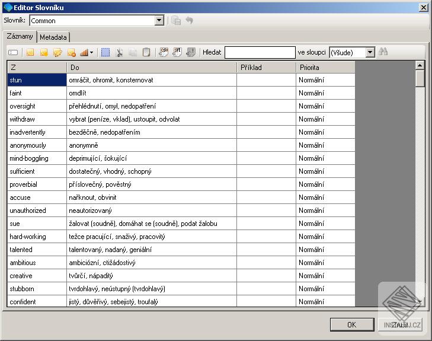
Task: Click the import with exclamation icon
Action: (x=191, y=52)
